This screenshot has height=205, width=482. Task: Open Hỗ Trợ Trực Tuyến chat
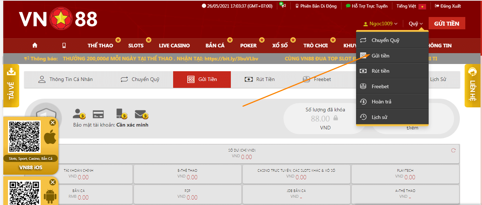367,6
